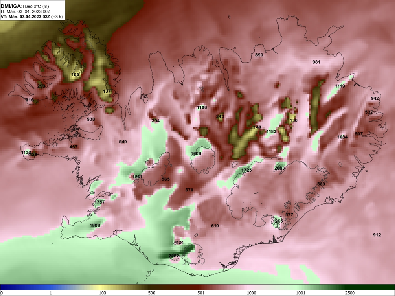Click the 1119 height value

coord(340,86)
